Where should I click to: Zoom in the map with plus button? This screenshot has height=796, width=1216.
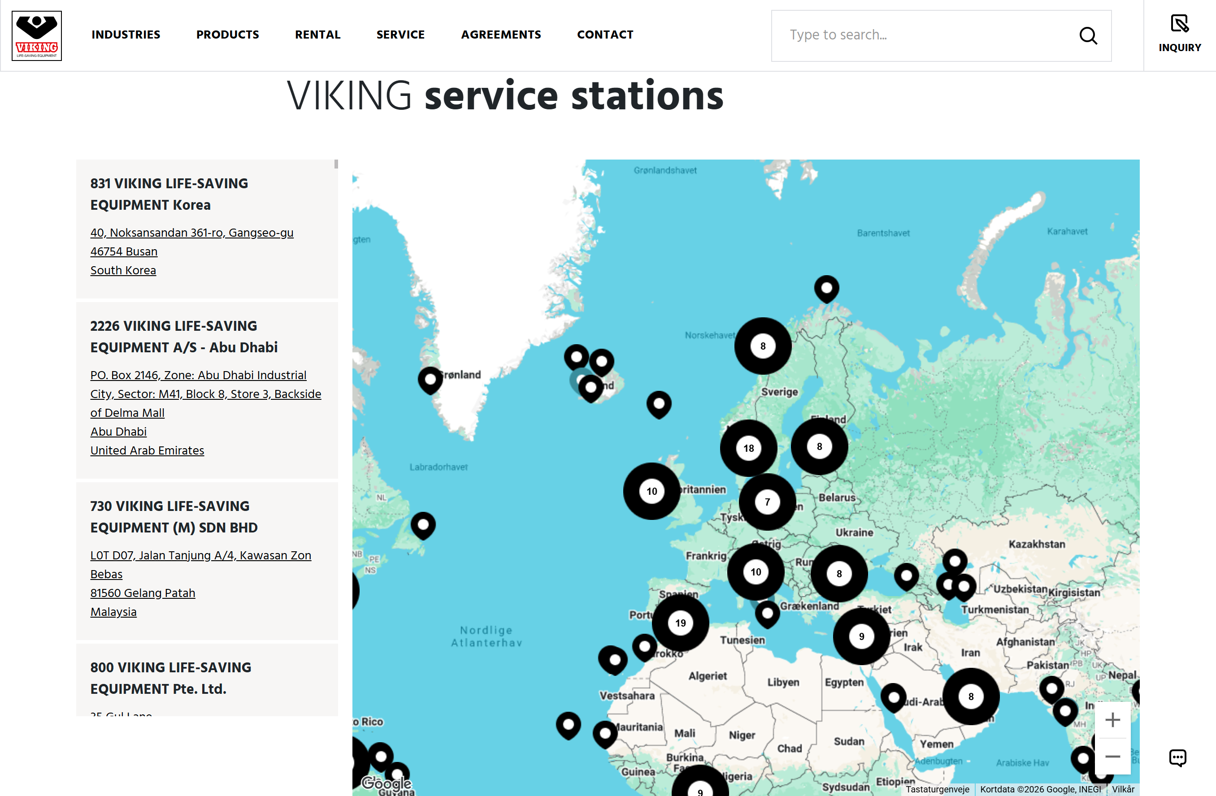(1112, 720)
